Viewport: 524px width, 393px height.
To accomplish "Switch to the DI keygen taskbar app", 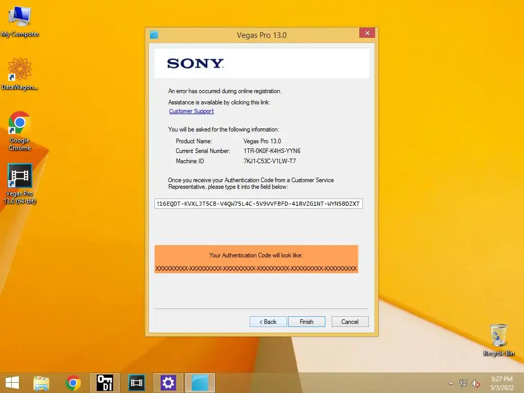I will click(104, 383).
